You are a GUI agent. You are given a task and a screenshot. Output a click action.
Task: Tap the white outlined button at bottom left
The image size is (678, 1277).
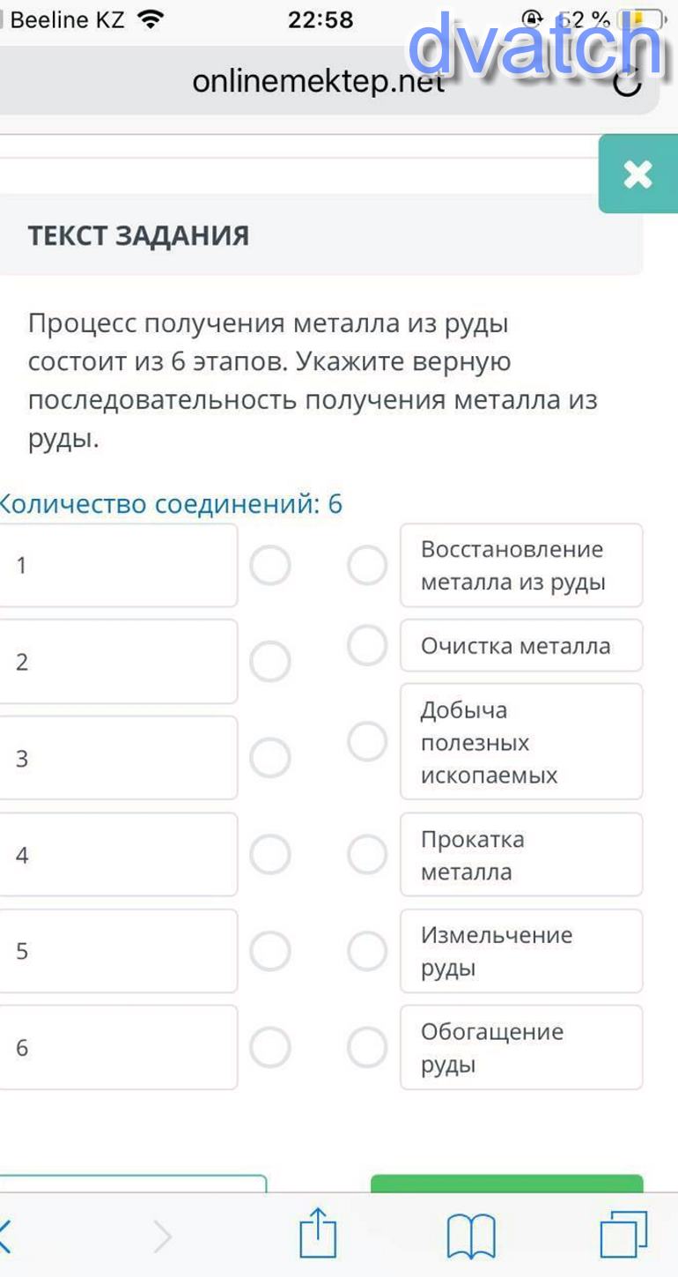click(x=132, y=1184)
